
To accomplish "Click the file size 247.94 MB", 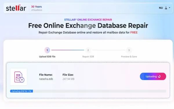I will click(x=68, y=79).
